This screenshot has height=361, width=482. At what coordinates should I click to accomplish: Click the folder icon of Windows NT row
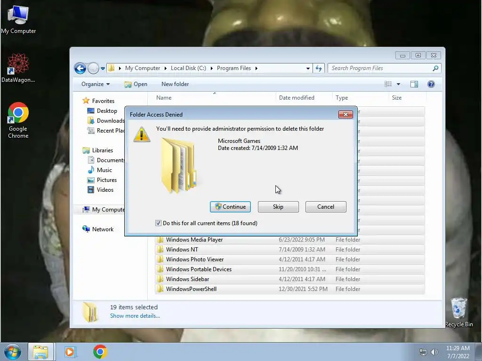[160, 250]
